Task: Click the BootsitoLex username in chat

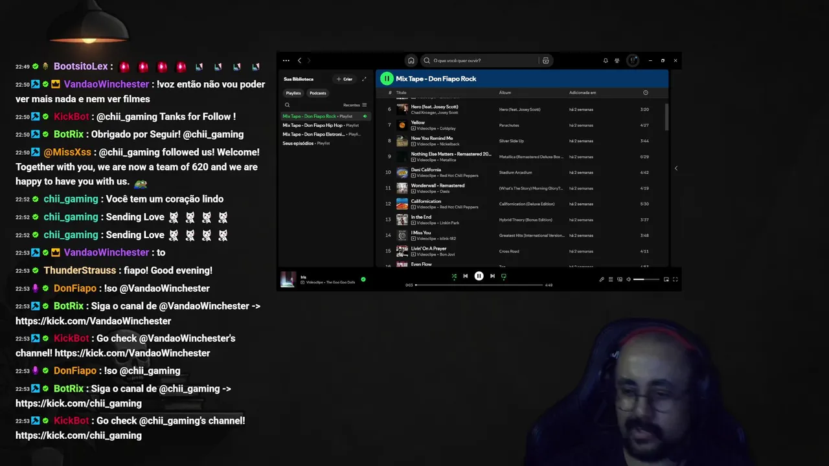Action: point(81,67)
